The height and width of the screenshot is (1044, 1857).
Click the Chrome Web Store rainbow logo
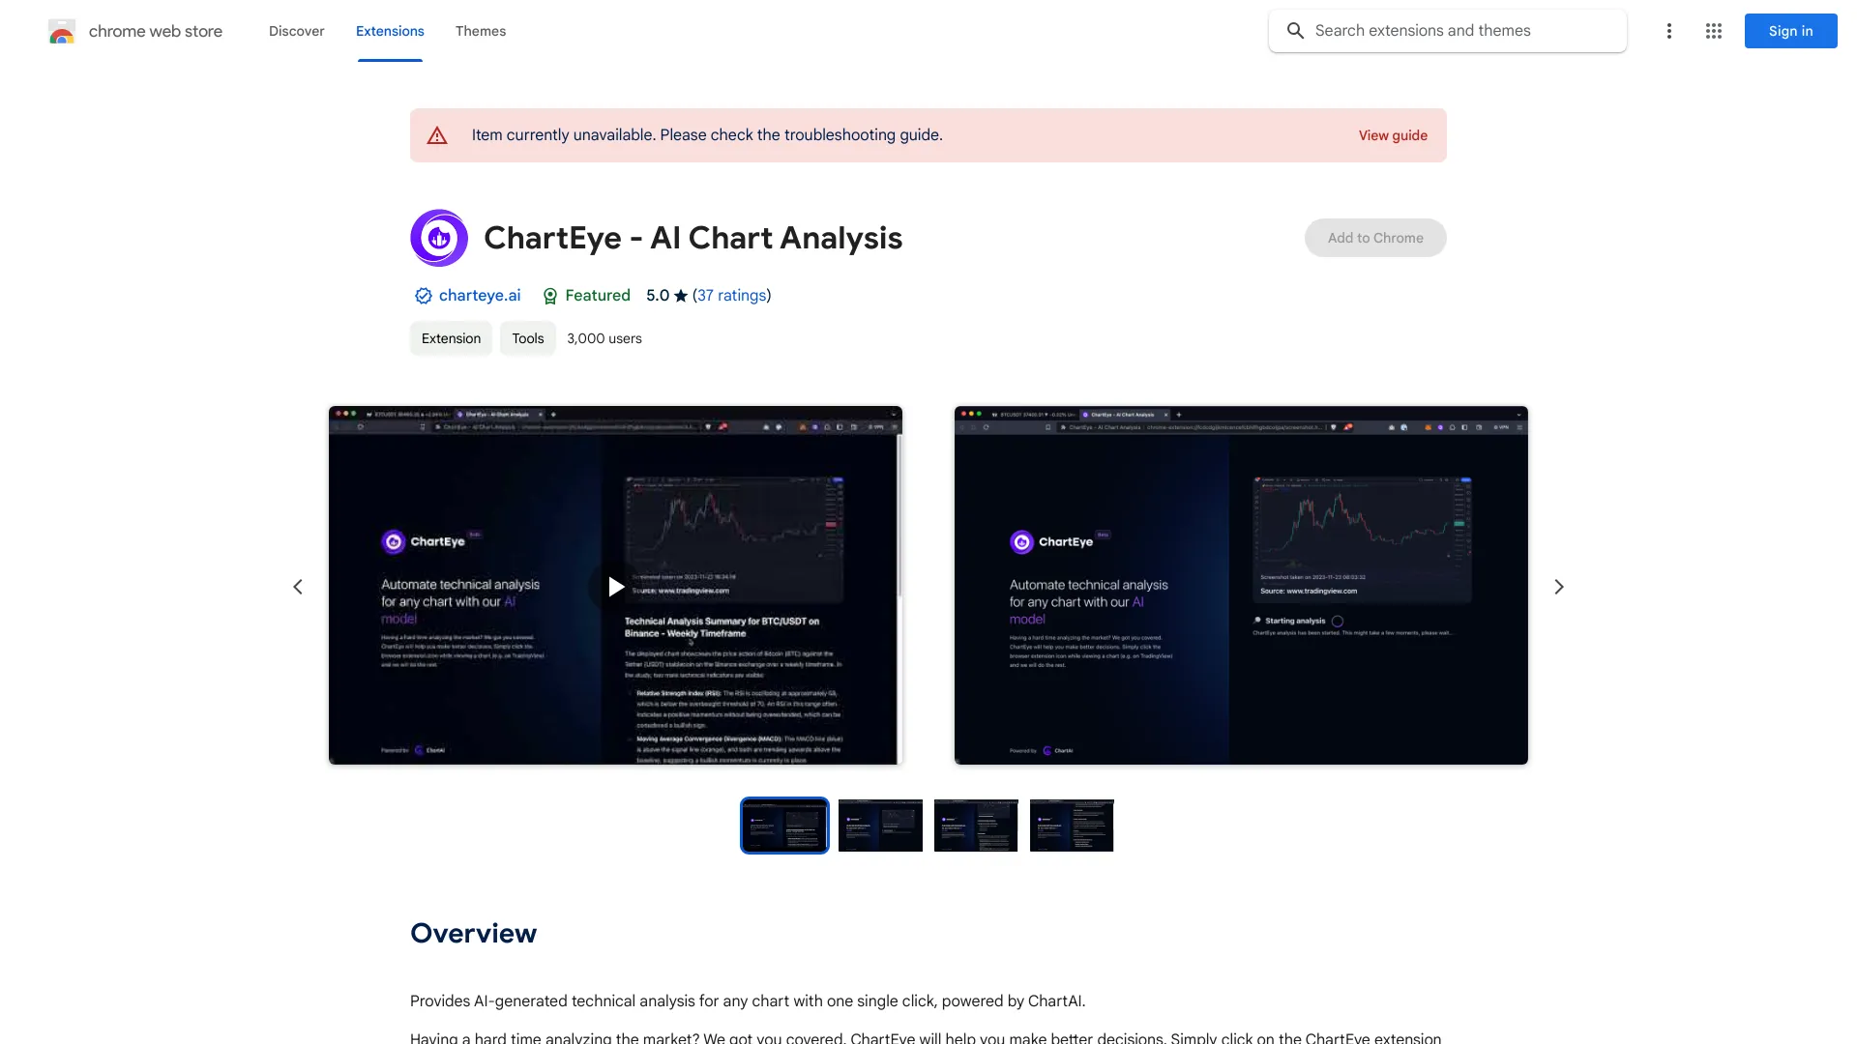(x=60, y=31)
